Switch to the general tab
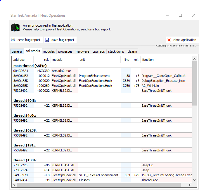Viewport: 199px width, 190px height. [x=17, y=51]
